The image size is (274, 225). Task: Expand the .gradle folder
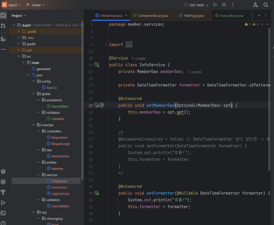(x=19, y=31)
